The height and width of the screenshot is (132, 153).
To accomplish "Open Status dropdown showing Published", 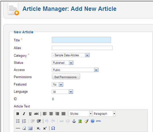I will (62, 63).
